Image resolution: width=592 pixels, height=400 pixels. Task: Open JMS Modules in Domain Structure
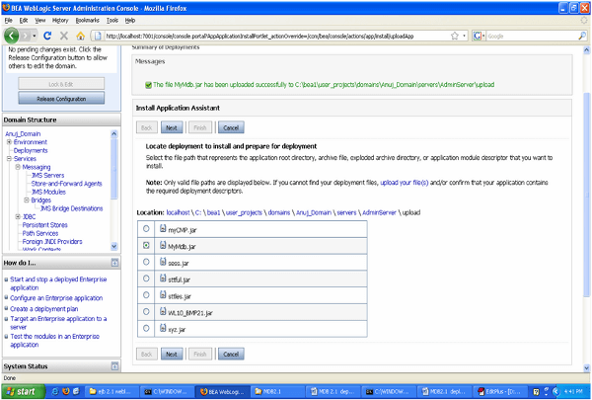[x=48, y=192]
